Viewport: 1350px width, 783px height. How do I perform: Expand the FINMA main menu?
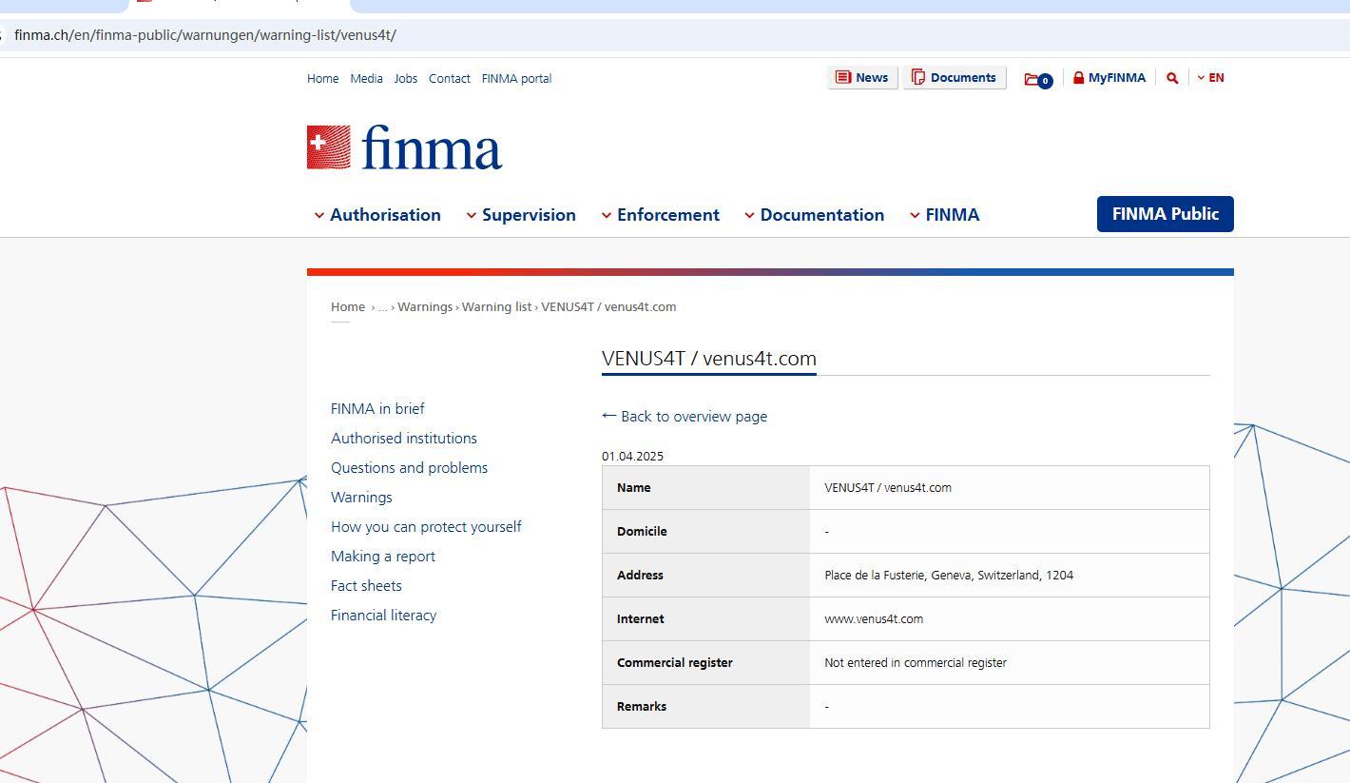945,215
